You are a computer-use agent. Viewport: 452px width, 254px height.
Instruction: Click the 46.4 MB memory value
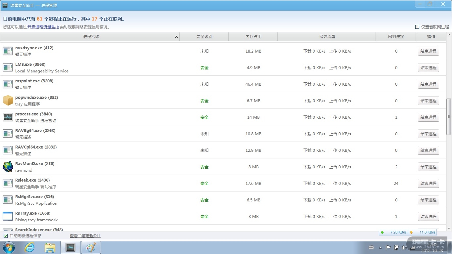click(253, 84)
